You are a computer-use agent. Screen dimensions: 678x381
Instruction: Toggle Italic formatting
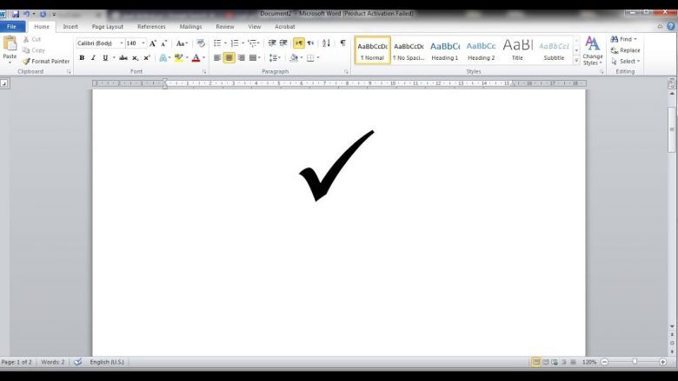[x=93, y=58]
